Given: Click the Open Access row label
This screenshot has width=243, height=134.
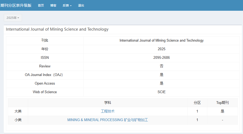Looking at the screenshot, I should (x=45, y=84).
